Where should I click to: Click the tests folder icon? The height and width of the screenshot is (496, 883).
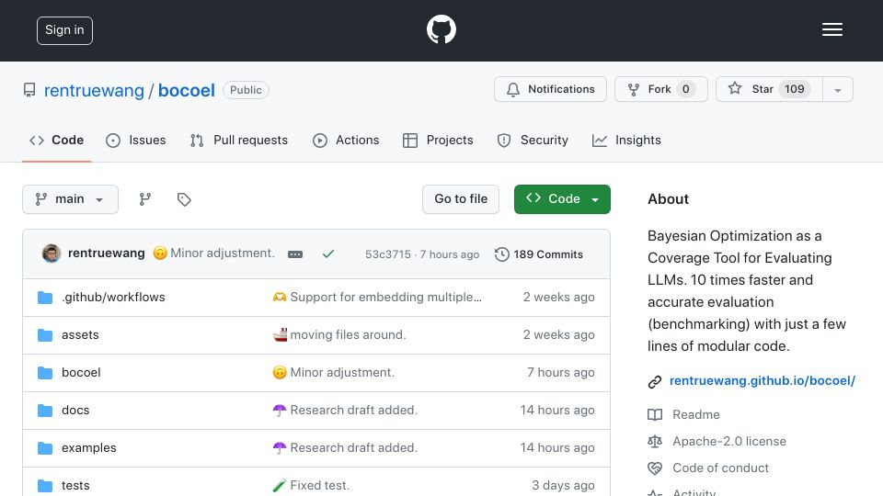tap(45, 485)
